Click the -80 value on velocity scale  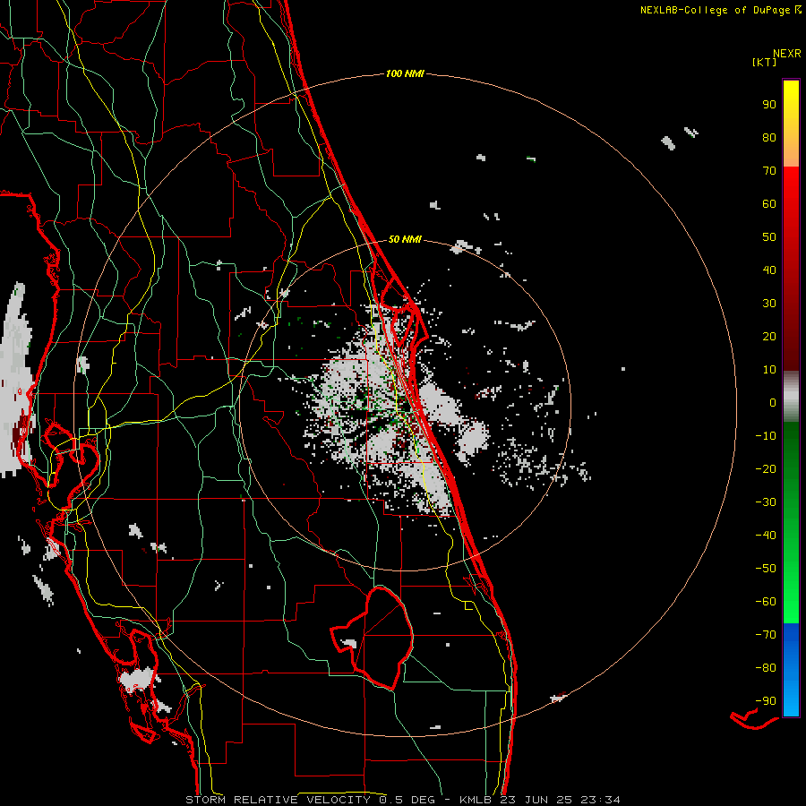click(x=766, y=668)
